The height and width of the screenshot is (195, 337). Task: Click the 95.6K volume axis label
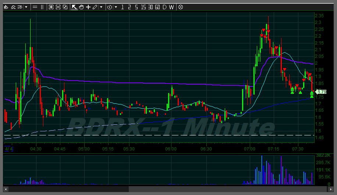324,177
